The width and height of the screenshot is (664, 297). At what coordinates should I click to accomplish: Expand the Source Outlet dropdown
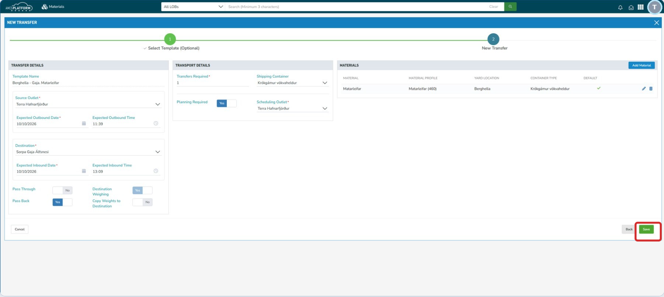tap(158, 104)
